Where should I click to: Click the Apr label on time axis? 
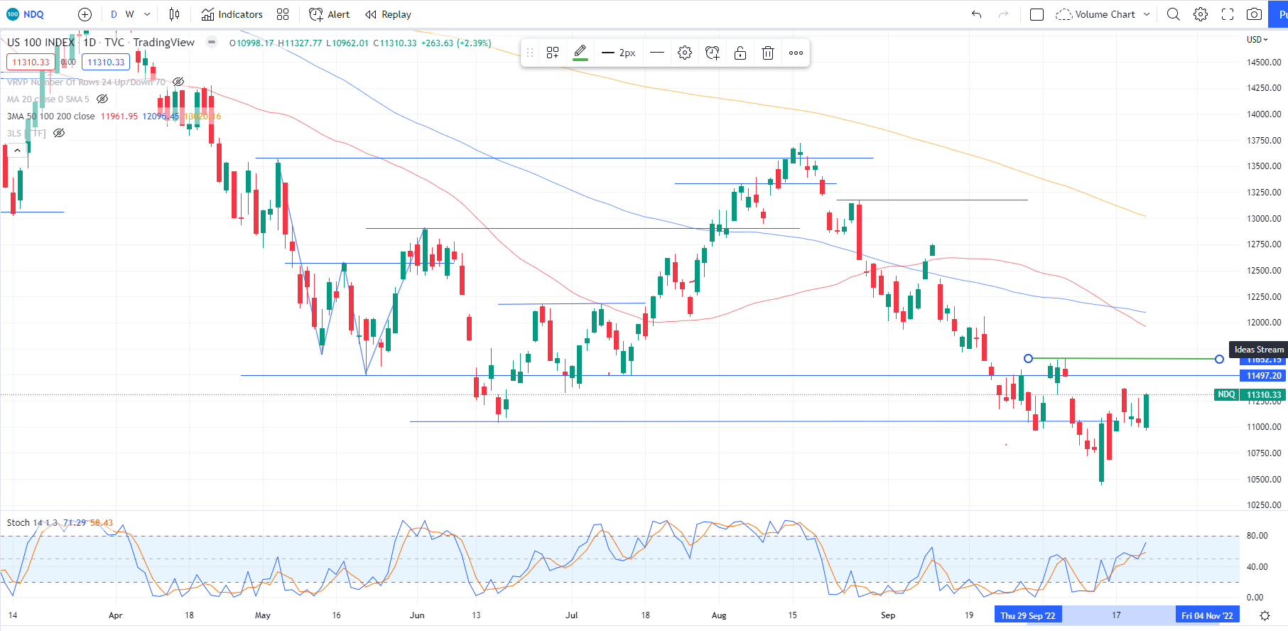pyautogui.click(x=116, y=615)
